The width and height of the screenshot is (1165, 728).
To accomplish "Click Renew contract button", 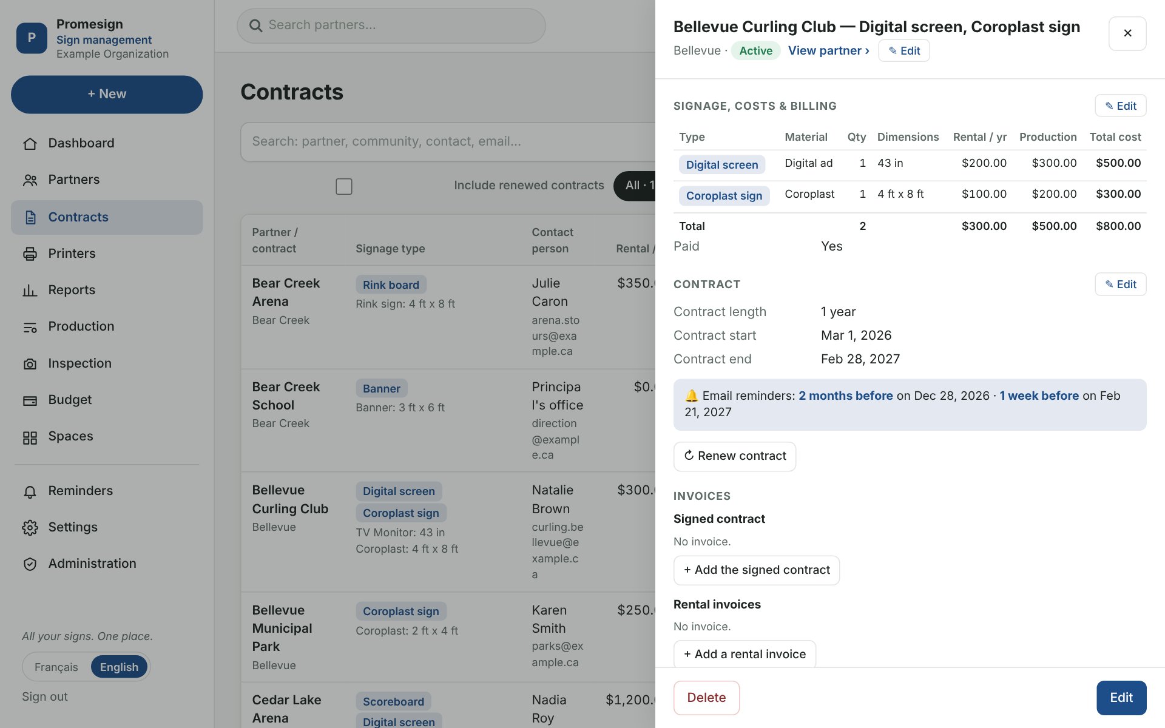I will point(735,456).
